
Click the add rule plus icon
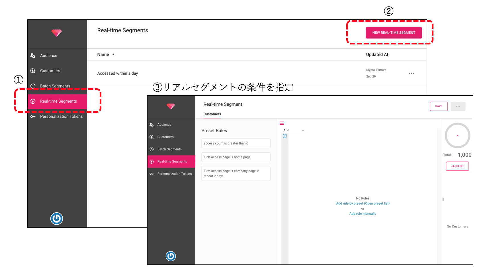285,136
